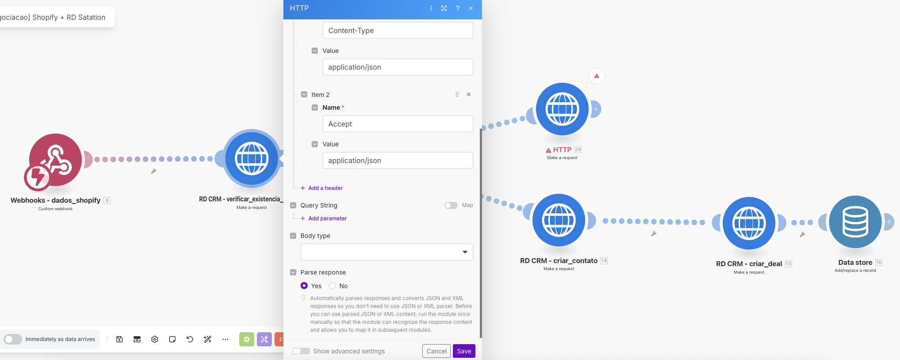Click the wrench filter between Webhooks and verificar_existencia
Viewport: 900px width, 360px height.
click(x=154, y=171)
